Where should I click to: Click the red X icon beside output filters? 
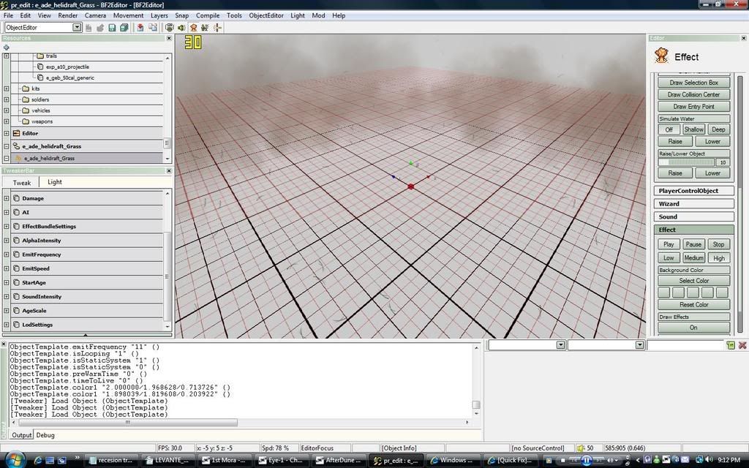coord(742,345)
